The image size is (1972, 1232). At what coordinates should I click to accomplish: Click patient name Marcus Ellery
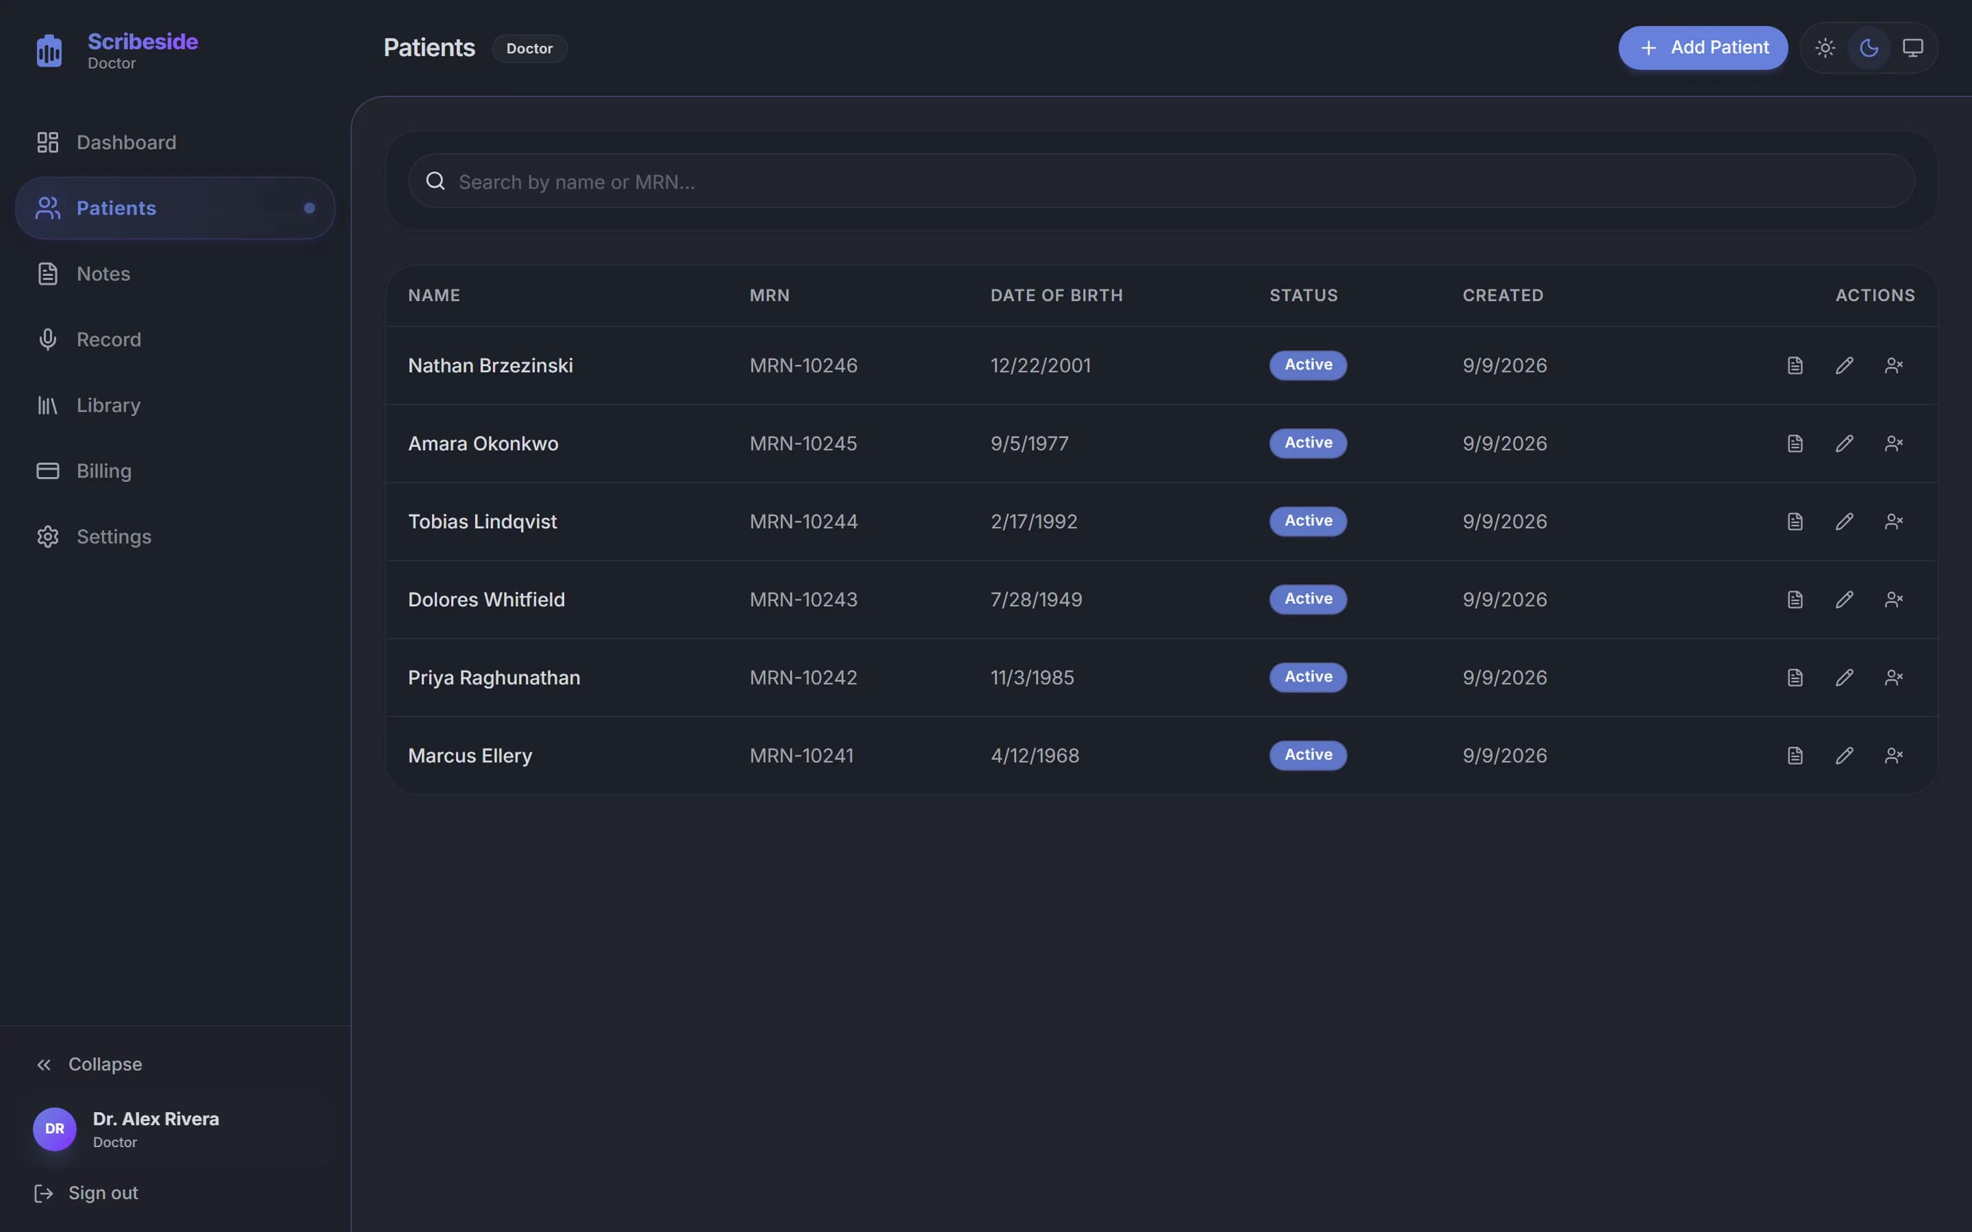[x=470, y=756]
